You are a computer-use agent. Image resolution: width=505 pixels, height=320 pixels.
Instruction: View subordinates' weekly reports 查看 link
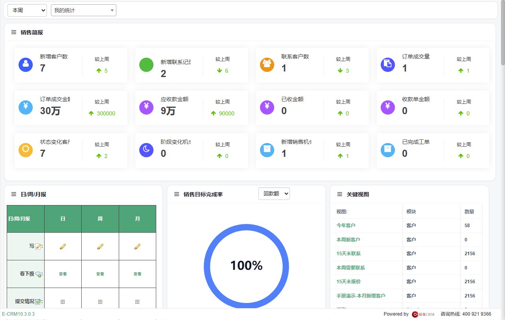(100, 274)
